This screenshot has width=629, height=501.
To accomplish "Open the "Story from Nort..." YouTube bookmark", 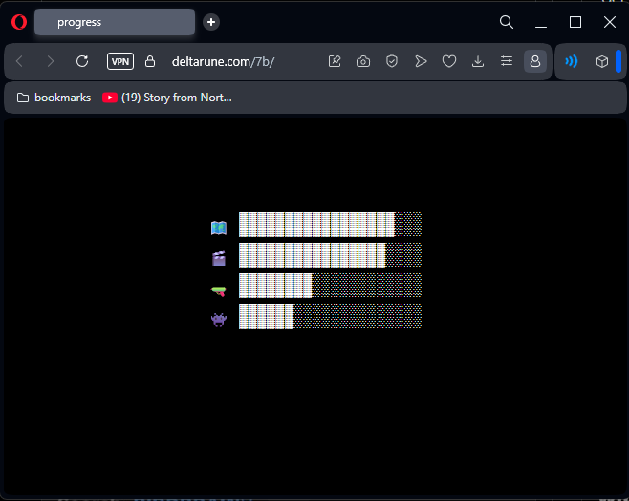I will click(x=167, y=98).
